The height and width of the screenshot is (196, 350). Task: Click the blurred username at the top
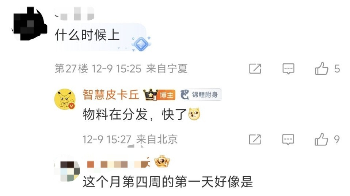point(75,13)
